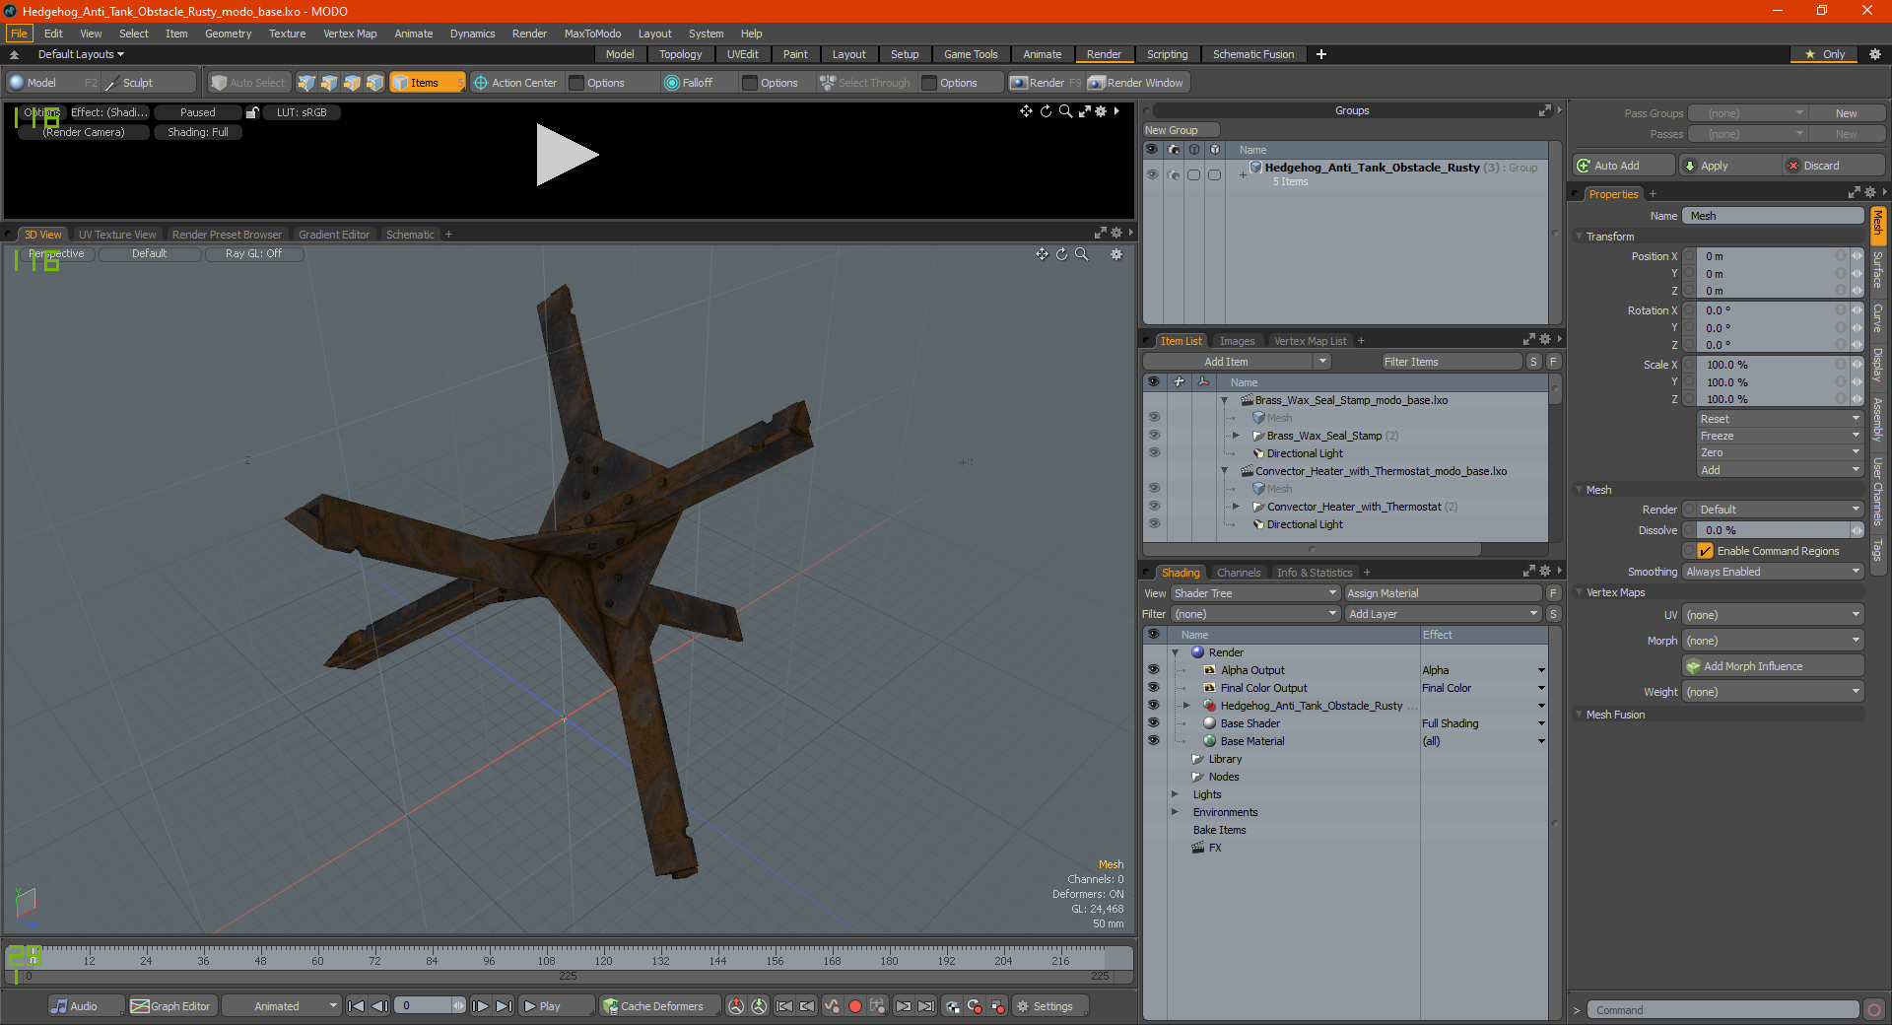Viewport: 1892px width, 1025px height.
Task: Start the preview render play arrow
Action: tap(566, 155)
